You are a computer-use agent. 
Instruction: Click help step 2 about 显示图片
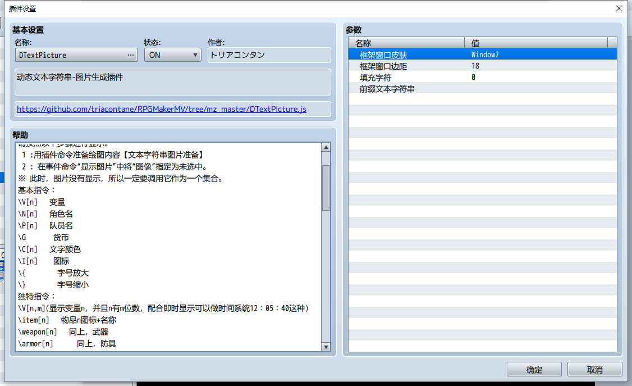(x=115, y=166)
